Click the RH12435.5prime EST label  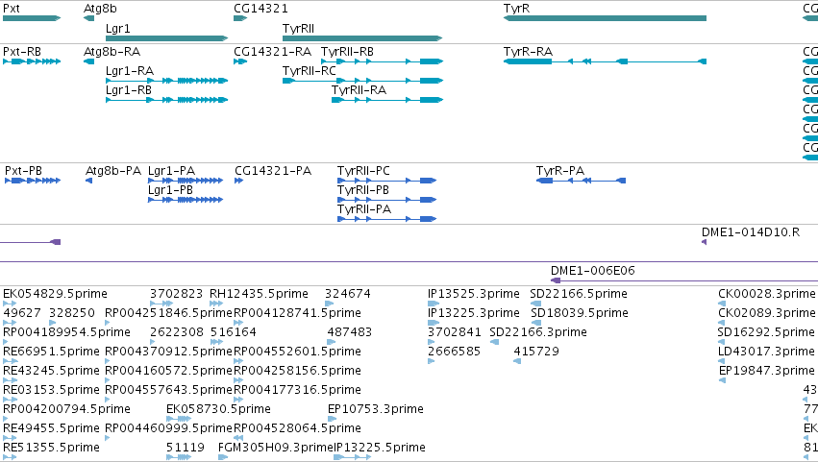click(x=259, y=294)
